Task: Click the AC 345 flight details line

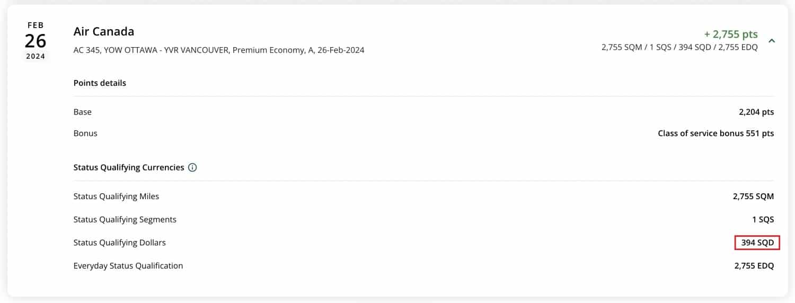Action: [x=219, y=50]
